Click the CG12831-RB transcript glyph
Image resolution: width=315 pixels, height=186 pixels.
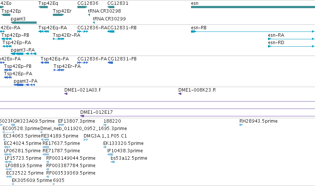[x=111, y=31]
